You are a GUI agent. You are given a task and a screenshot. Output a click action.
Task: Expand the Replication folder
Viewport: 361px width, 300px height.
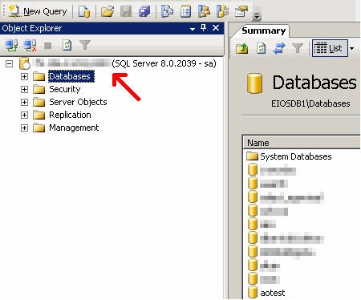coord(24,115)
